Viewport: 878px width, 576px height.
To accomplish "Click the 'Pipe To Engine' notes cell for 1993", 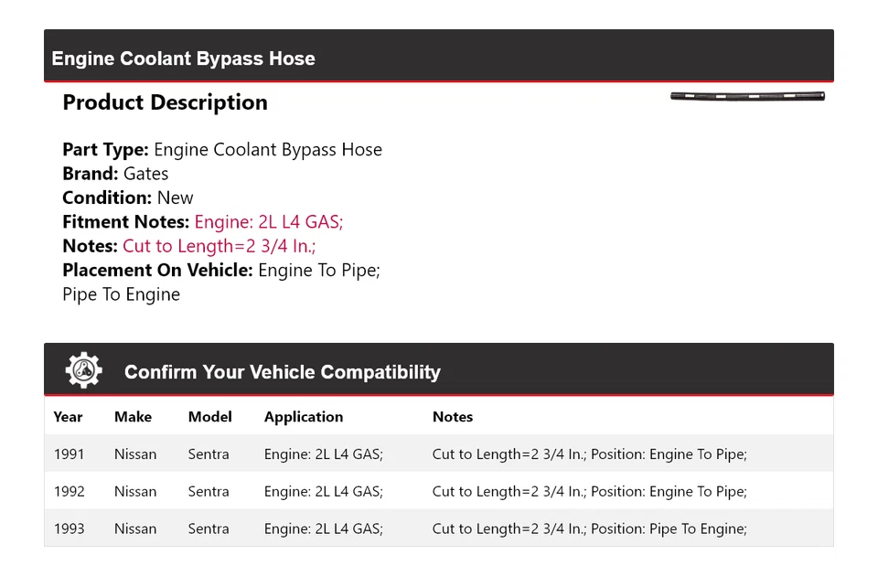I will coord(589,528).
